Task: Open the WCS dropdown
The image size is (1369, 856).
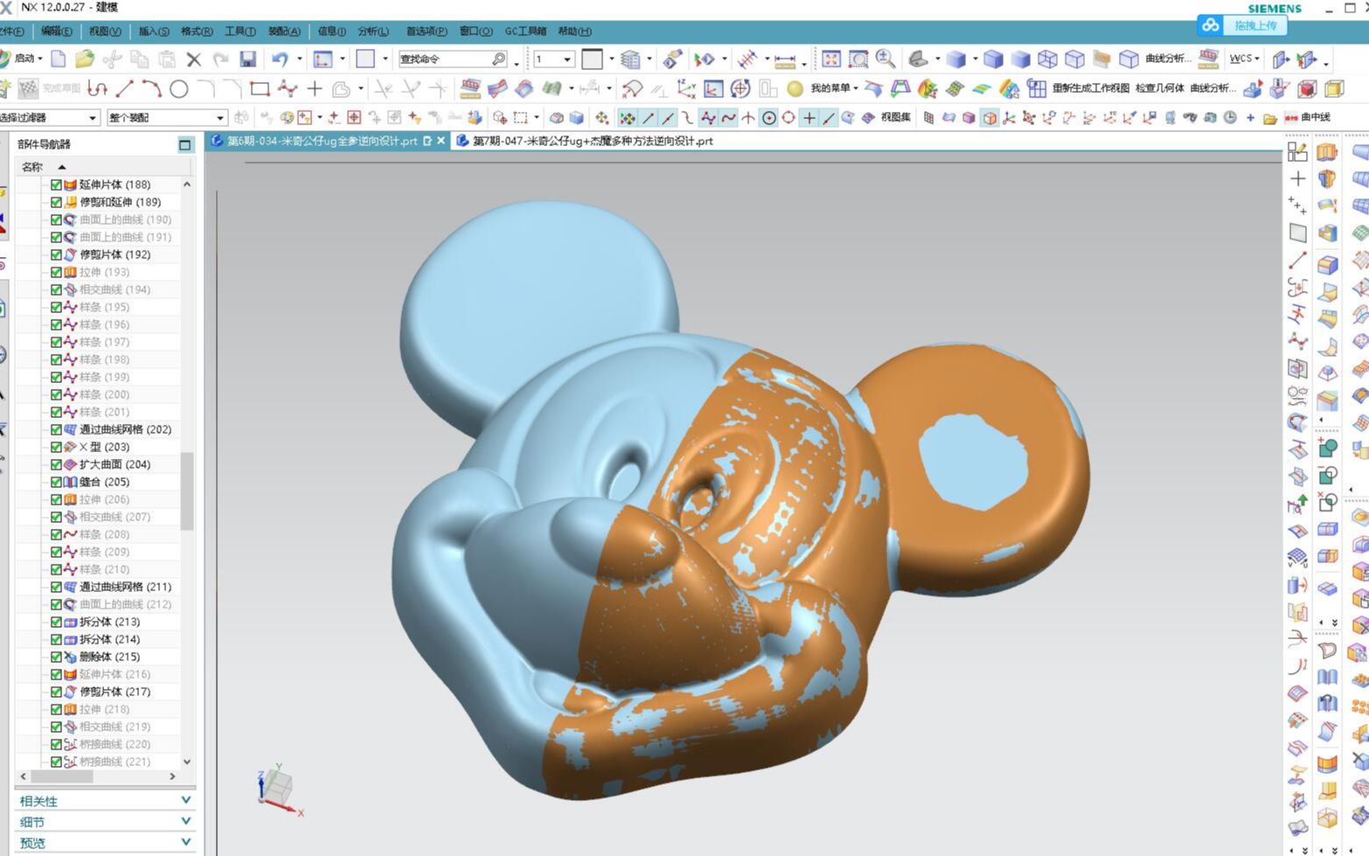Action: tap(1245, 59)
